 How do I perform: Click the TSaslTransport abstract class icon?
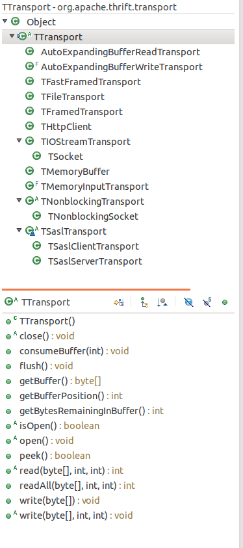[31, 231]
